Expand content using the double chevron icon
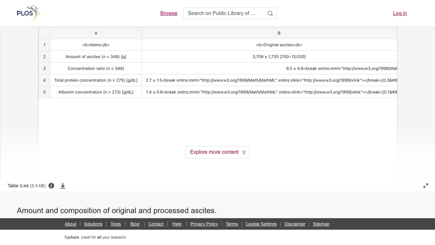Viewport: 435px width, 245px height. [244, 152]
